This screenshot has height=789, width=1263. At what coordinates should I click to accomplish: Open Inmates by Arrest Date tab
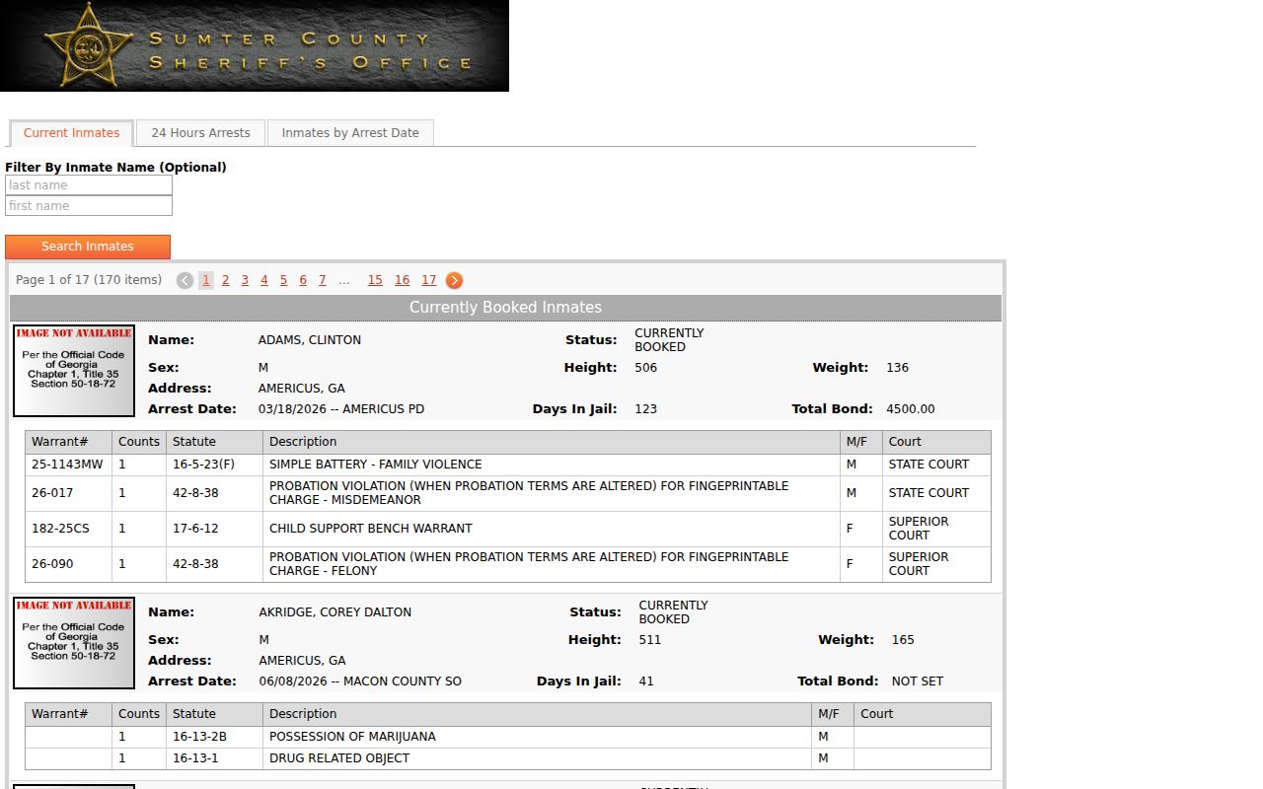tap(350, 133)
